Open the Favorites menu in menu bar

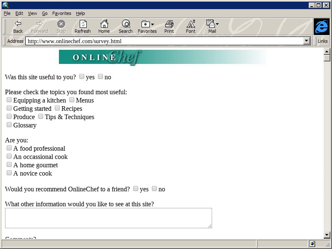[61, 13]
